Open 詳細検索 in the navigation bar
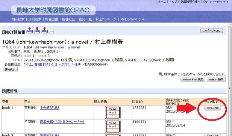Screen dimensions: 232x136 coord(35,19)
